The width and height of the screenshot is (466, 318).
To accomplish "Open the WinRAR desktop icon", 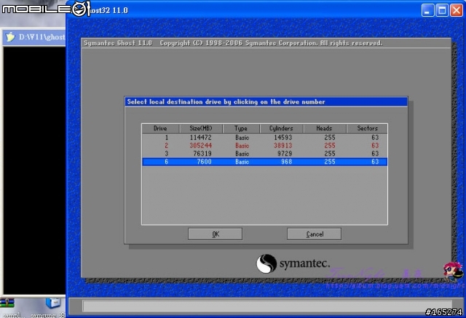I will tap(7, 303).
